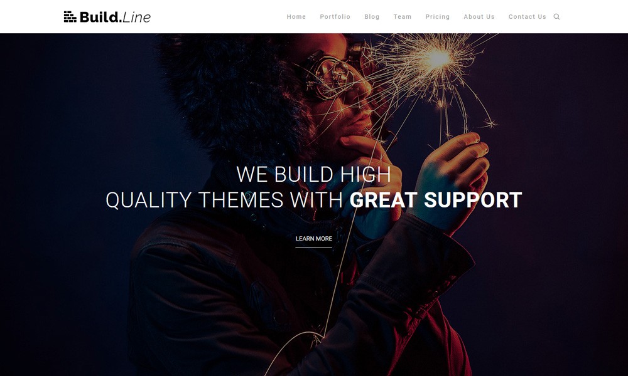
Task: Navigate to About Us
Action: click(479, 17)
